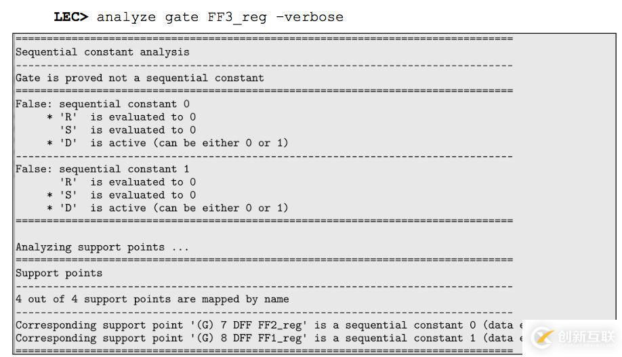The height and width of the screenshot is (357, 622).
Task: Click 'R' is evaluated line under constant 1
Action: coord(127,182)
